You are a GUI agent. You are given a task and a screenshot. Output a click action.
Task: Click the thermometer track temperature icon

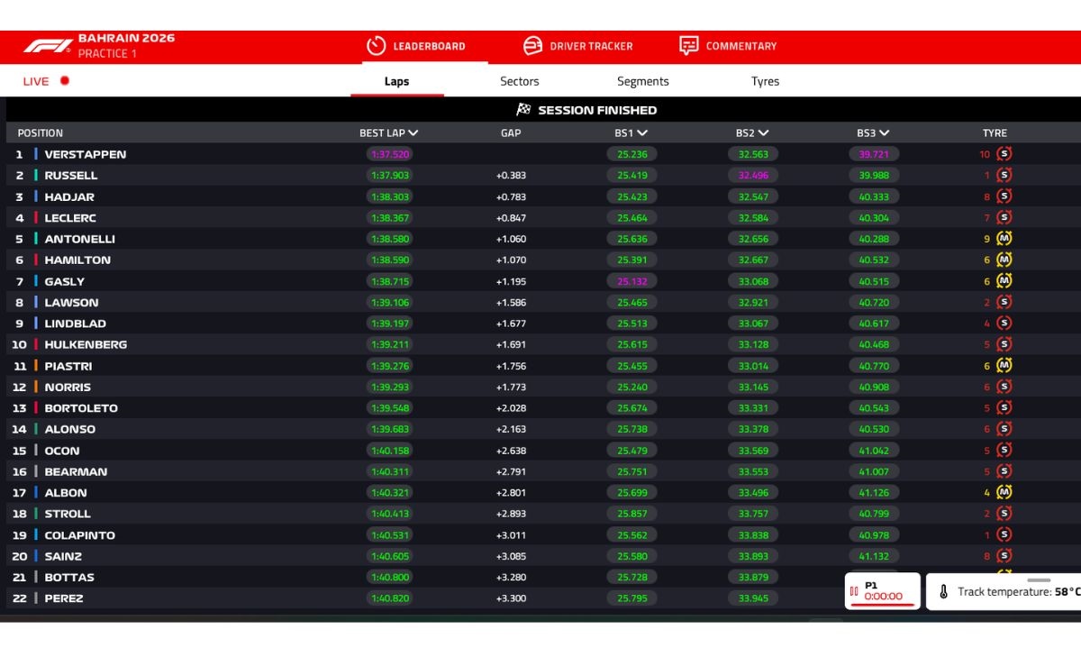point(944,592)
